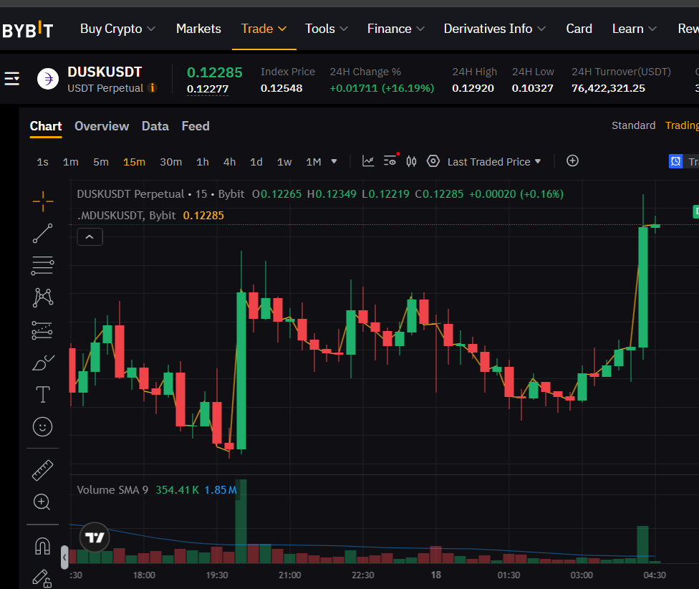Click the 24H High value 0.12920
Image resolution: width=699 pixels, height=589 pixels.
pyautogui.click(x=473, y=88)
